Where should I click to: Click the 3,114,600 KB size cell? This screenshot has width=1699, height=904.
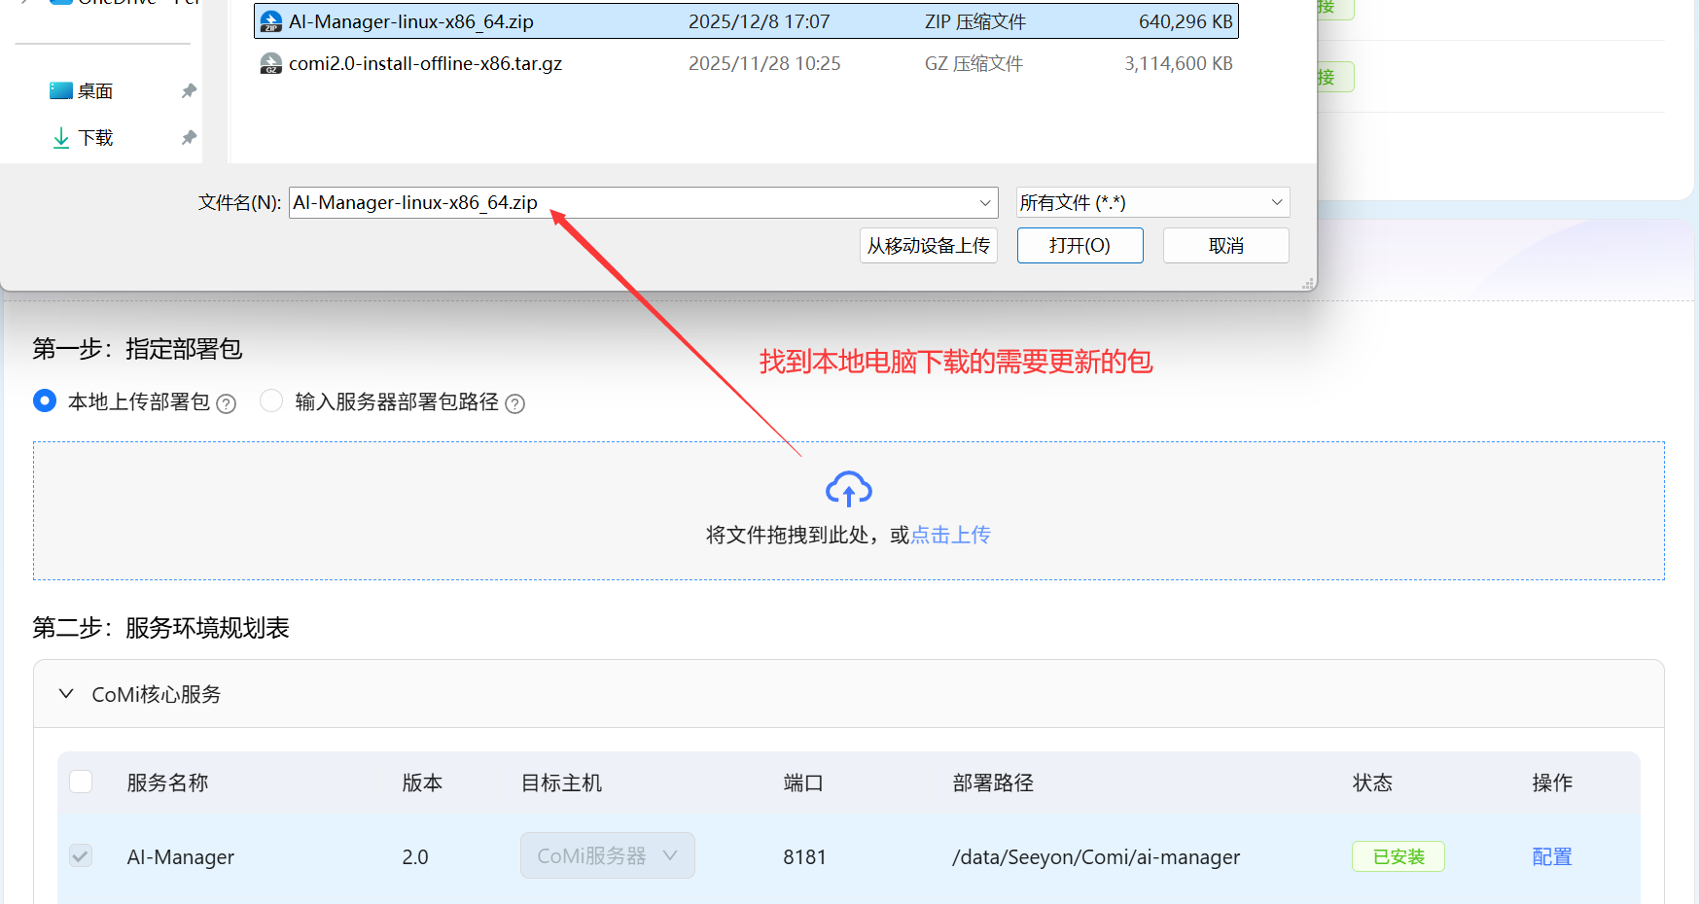pos(1179,63)
